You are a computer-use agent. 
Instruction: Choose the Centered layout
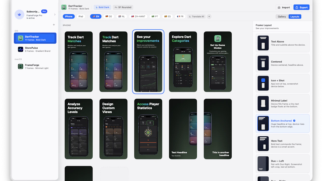point(283,63)
